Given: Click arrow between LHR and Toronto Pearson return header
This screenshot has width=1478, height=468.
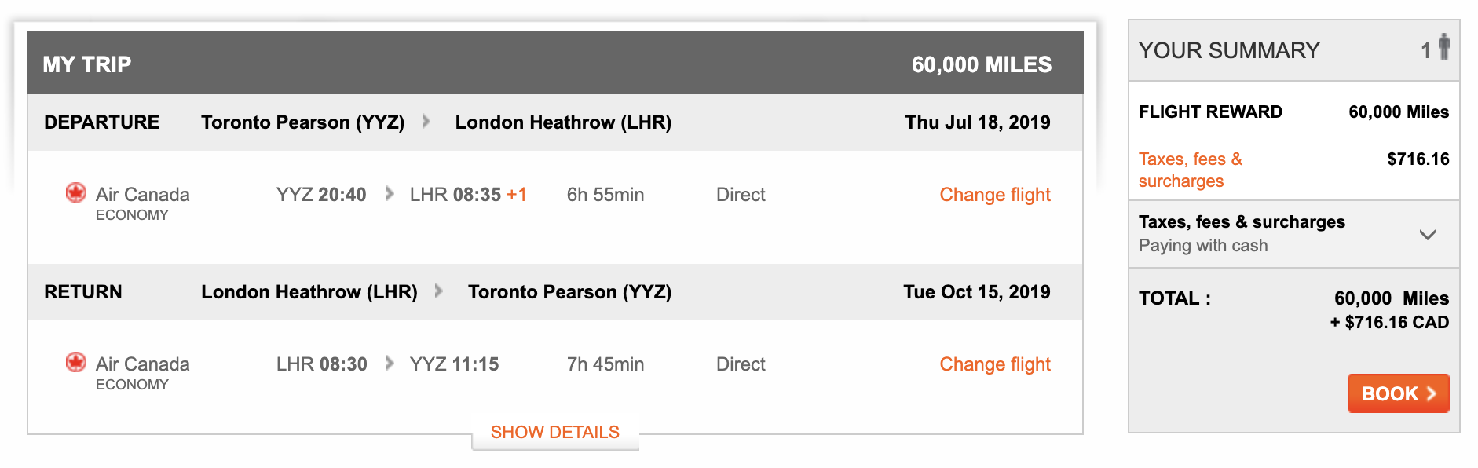Looking at the screenshot, I should [x=438, y=291].
